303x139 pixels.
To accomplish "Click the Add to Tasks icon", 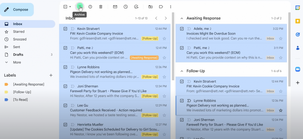I will (136, 7).
